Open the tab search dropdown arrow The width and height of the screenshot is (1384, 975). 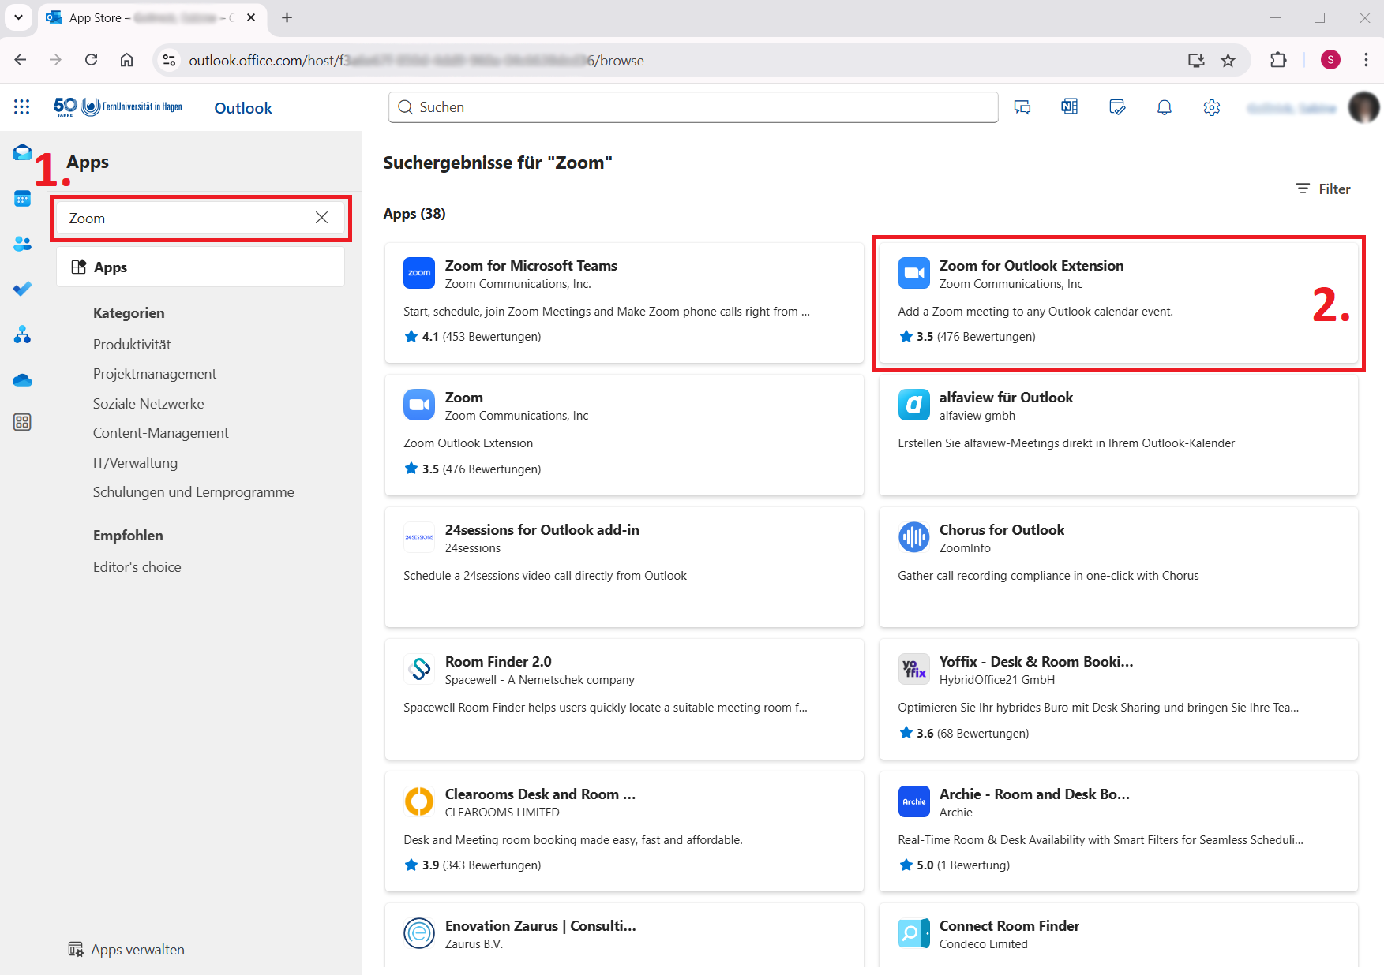pos(18,17)
